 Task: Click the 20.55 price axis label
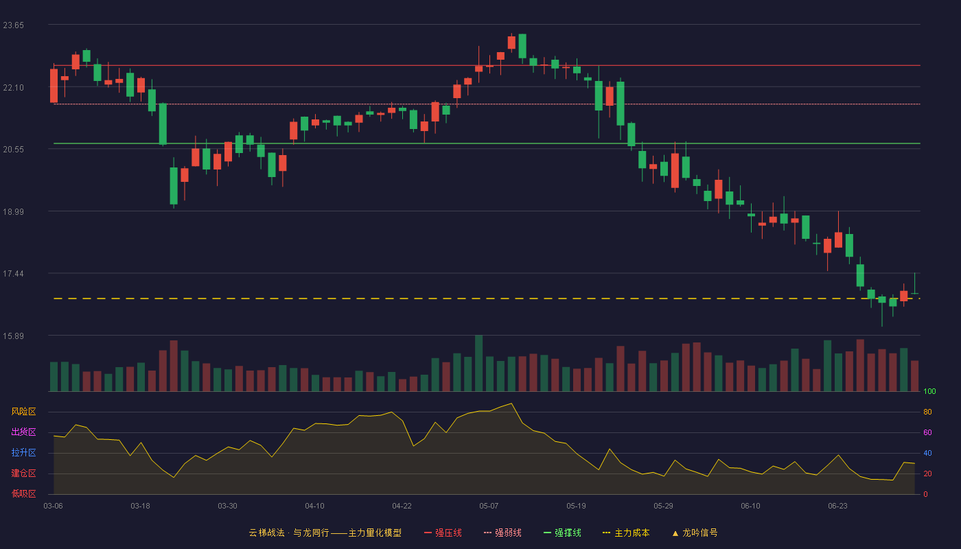(14, 150)
